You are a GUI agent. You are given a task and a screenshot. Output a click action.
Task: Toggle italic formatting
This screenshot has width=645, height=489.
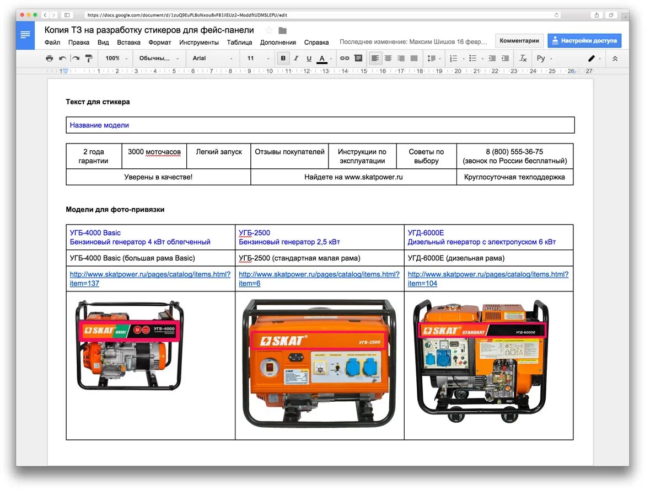[295, 59]
